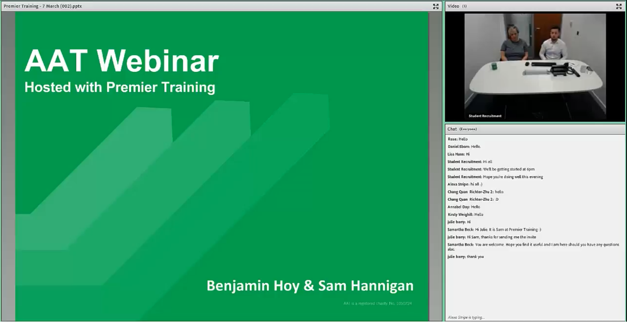Click the presenters' webcam video feed
This screenshot has height=322, width=627.
[535, 67]
